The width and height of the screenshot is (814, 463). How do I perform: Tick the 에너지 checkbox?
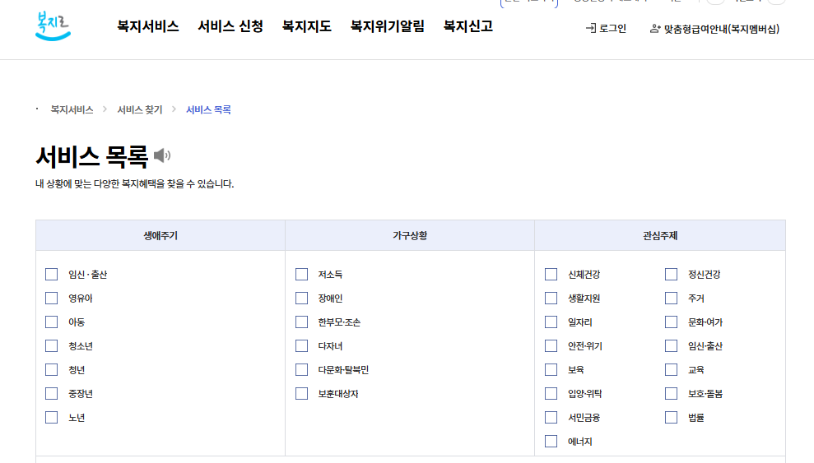(551, 442)
